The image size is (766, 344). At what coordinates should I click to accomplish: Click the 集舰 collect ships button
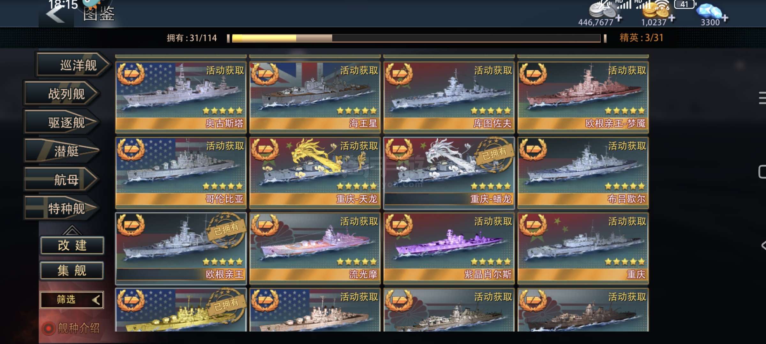pos(72,271)
